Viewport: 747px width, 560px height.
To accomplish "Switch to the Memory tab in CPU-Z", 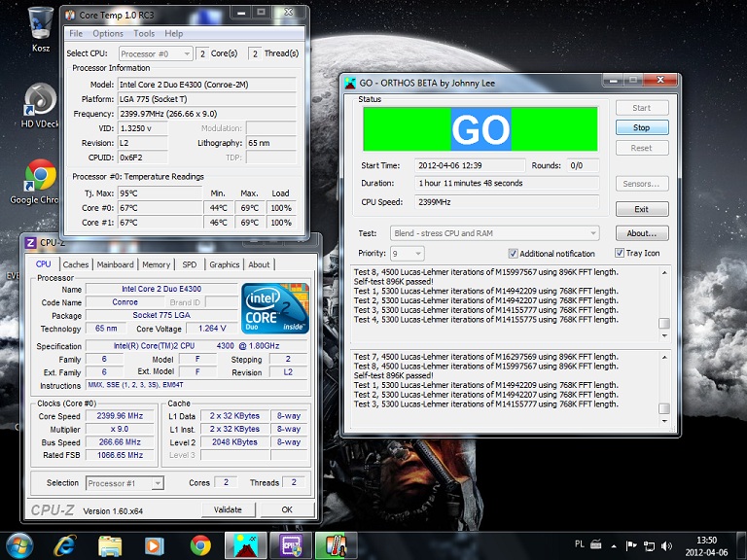I will coord(157,264).
